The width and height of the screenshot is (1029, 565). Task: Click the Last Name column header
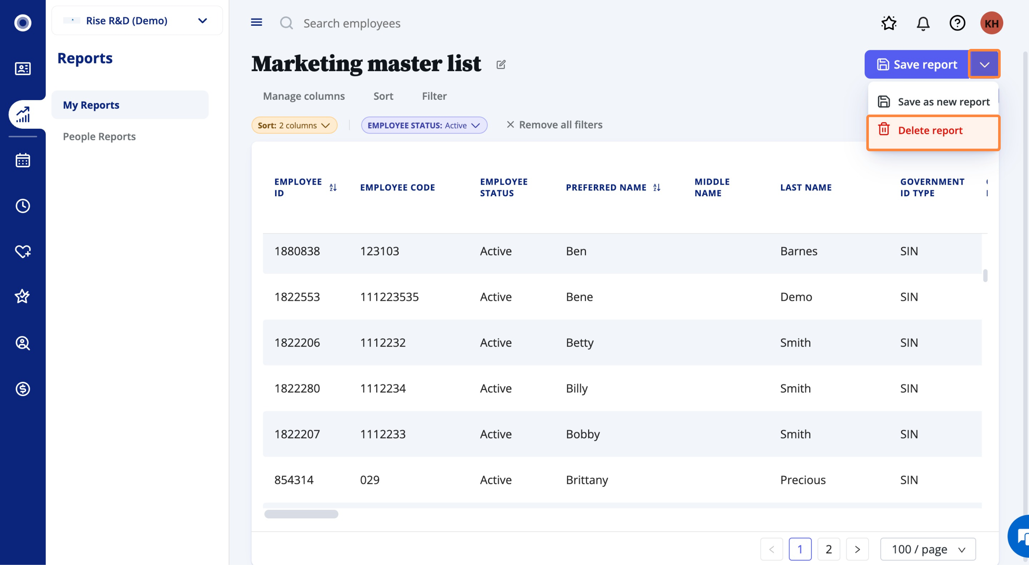[x=806, y=187]
